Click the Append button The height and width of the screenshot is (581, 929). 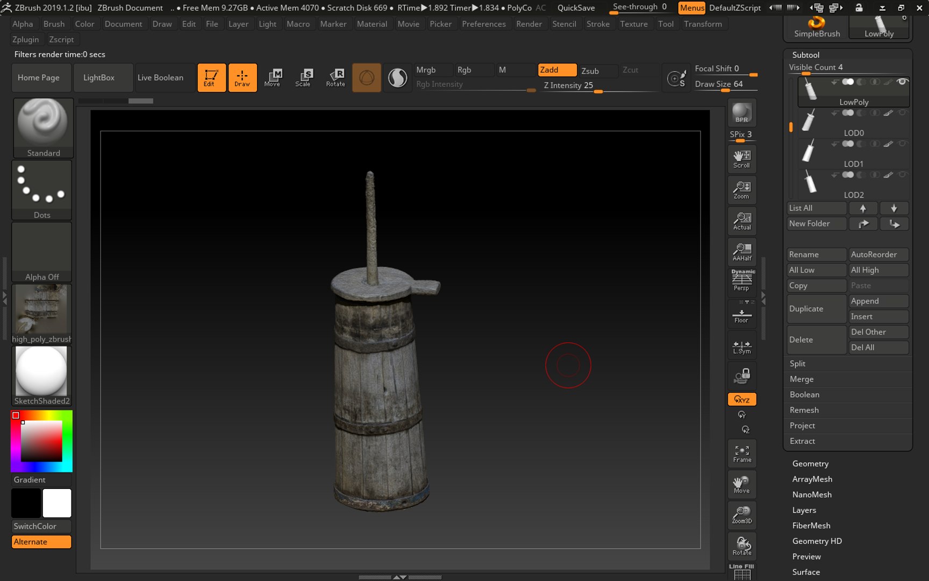pos(878,301)
